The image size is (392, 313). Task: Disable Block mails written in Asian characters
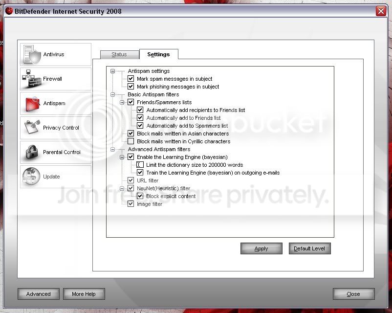[131, 134]
